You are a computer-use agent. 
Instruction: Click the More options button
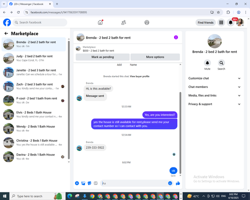point(155,57)
